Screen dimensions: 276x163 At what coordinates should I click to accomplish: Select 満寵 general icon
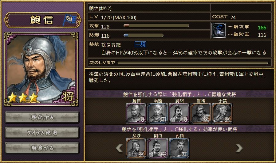pyautogui.click(x=158, y=113)
